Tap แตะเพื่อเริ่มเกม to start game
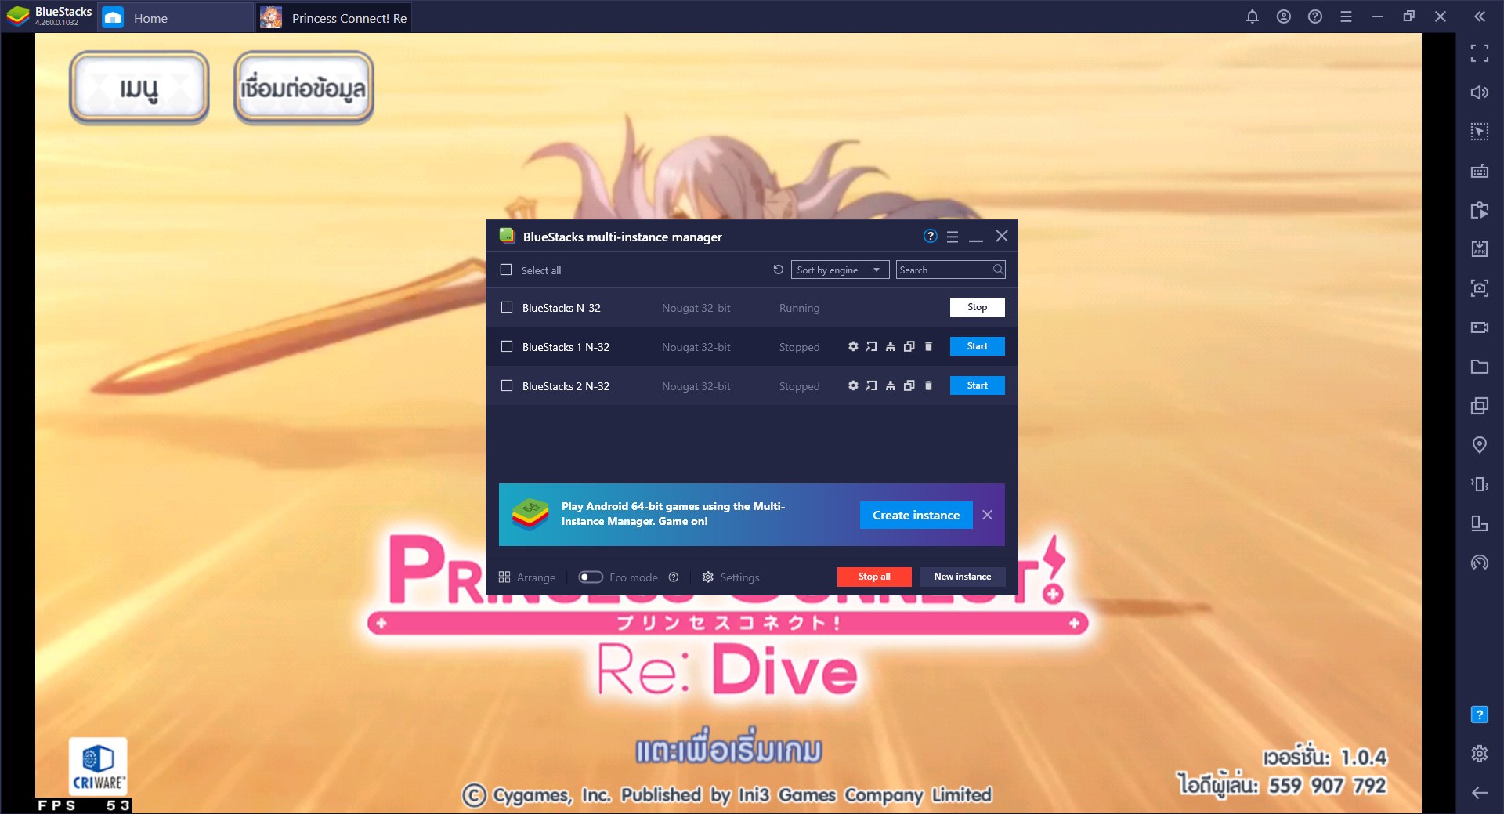The height and width of the screenshot is (814, 1504). tap(728, 750)
